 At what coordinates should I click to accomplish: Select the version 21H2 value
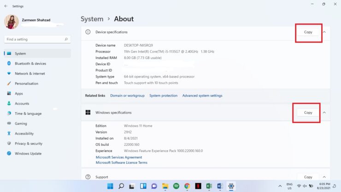(128, 132)
